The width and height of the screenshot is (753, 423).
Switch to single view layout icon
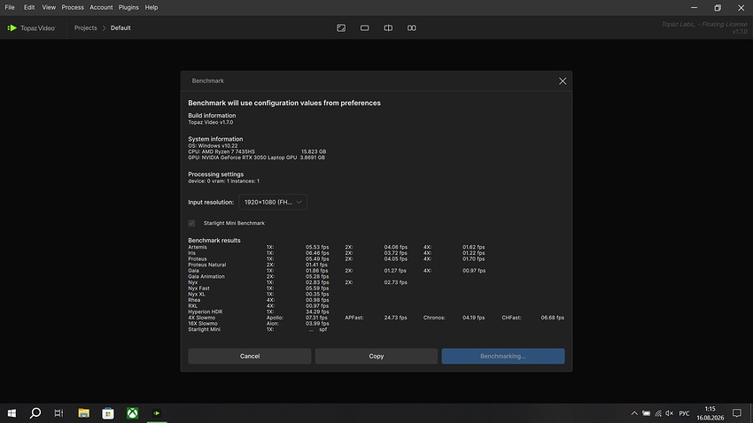(x=364, y=27)
